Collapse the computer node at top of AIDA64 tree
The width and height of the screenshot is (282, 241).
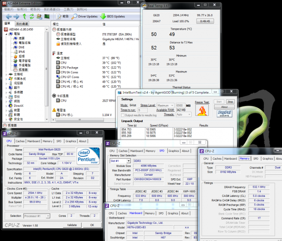click(6, 34)
